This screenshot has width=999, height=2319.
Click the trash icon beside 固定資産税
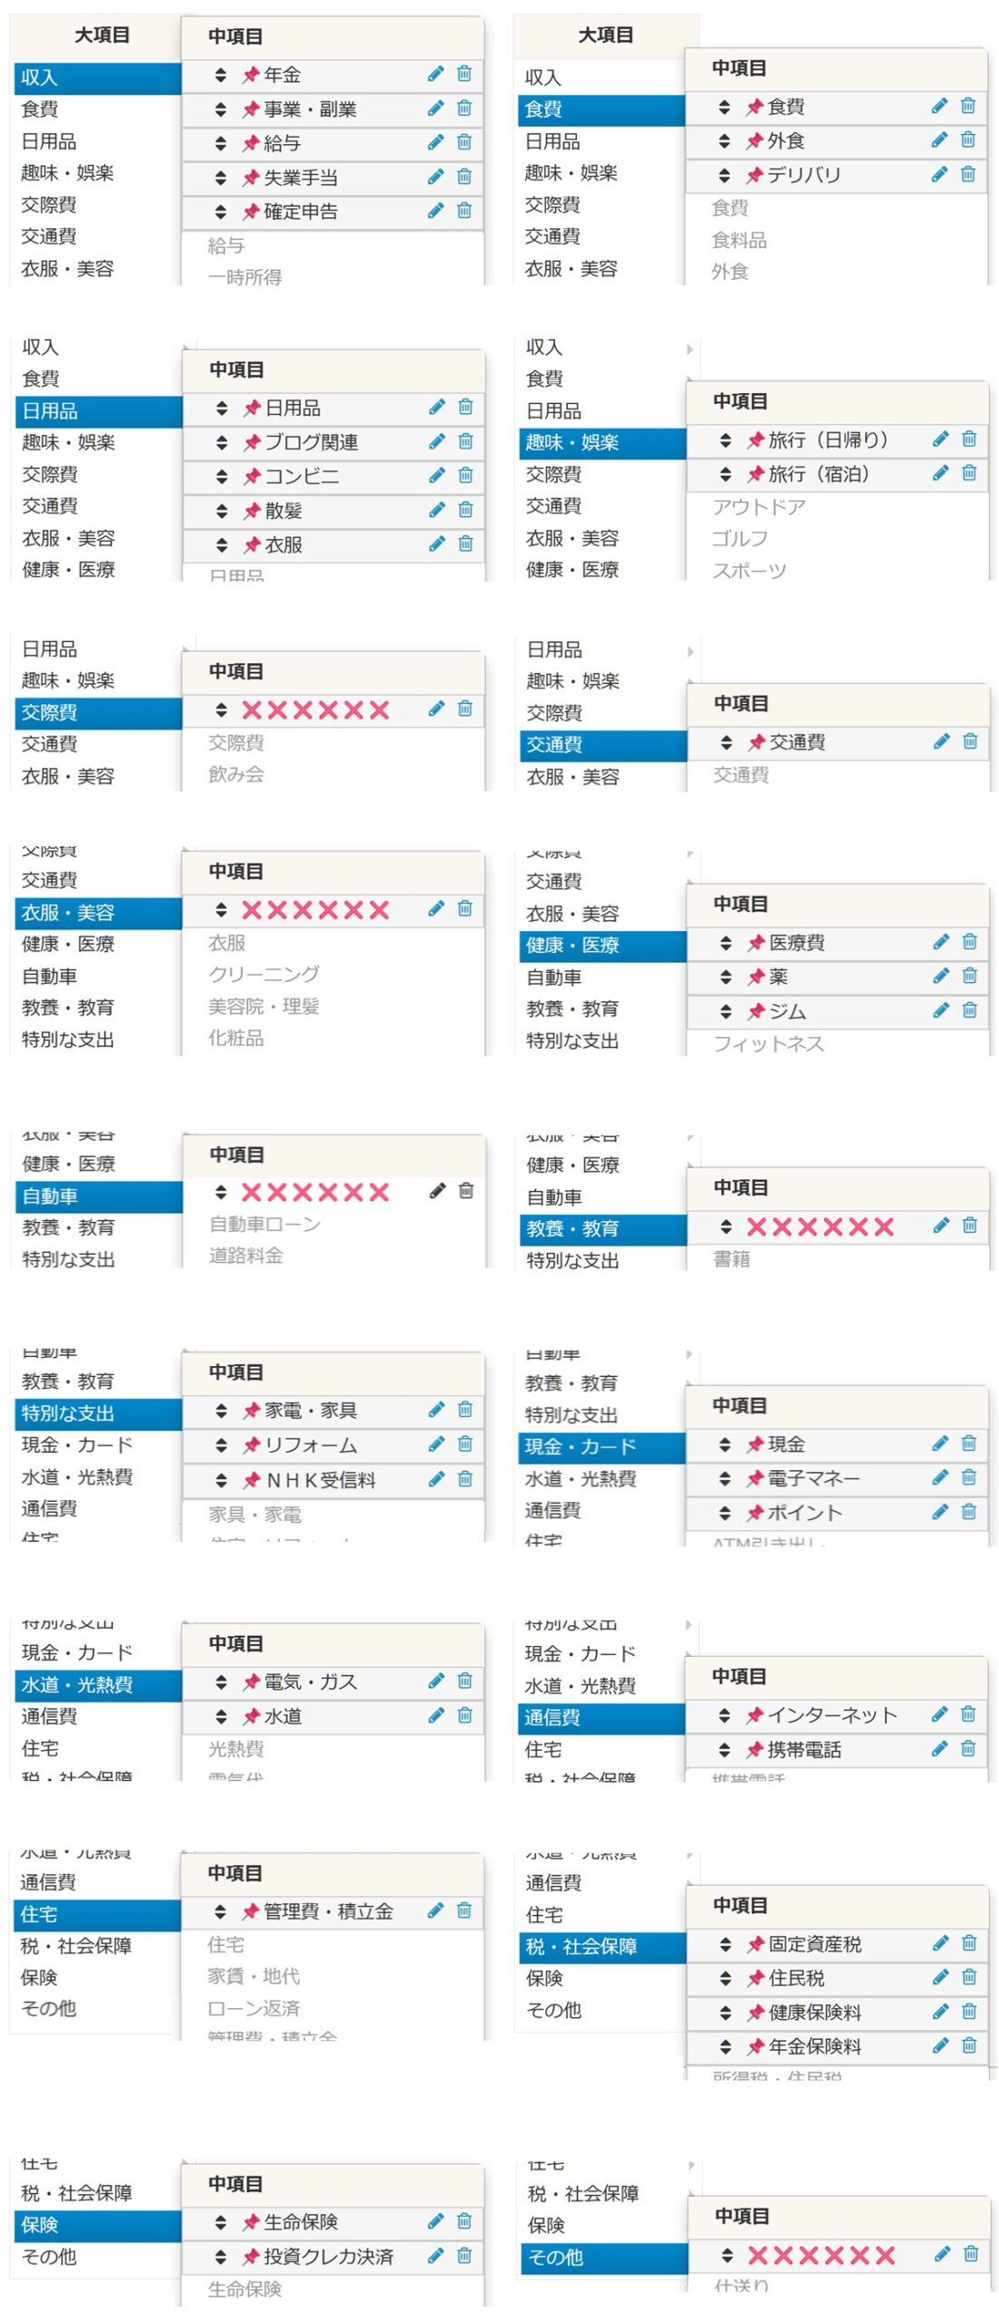[x=969, y=1943]
